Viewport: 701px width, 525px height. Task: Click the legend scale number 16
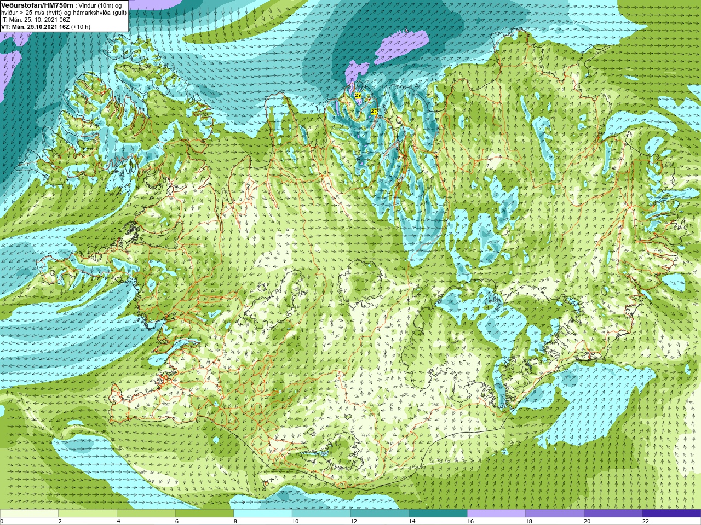pyautogui.click(x=470, y=521)
